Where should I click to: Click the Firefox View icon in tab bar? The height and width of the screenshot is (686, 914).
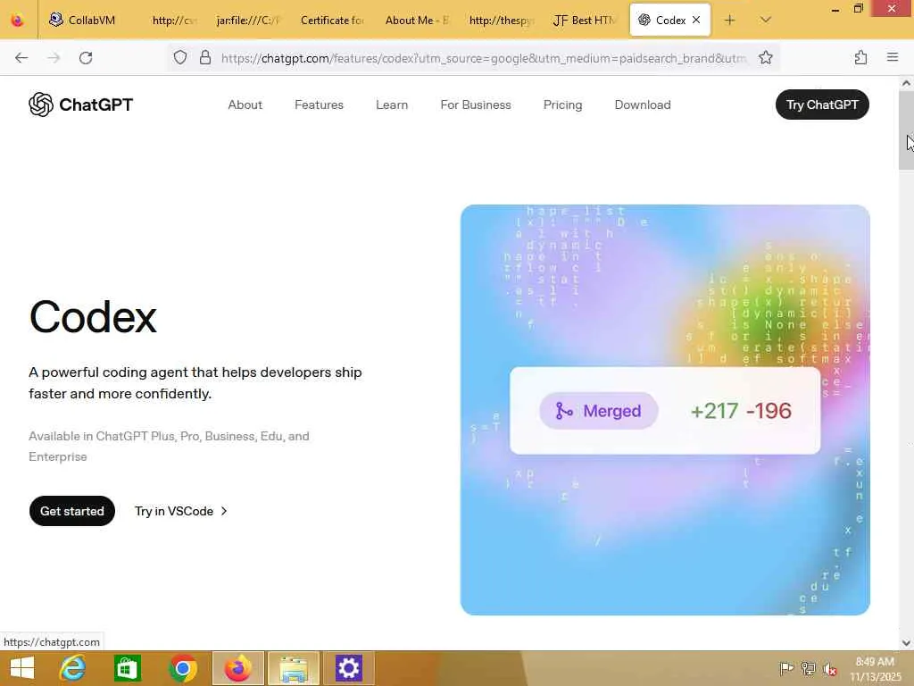(x=18, y=21)
